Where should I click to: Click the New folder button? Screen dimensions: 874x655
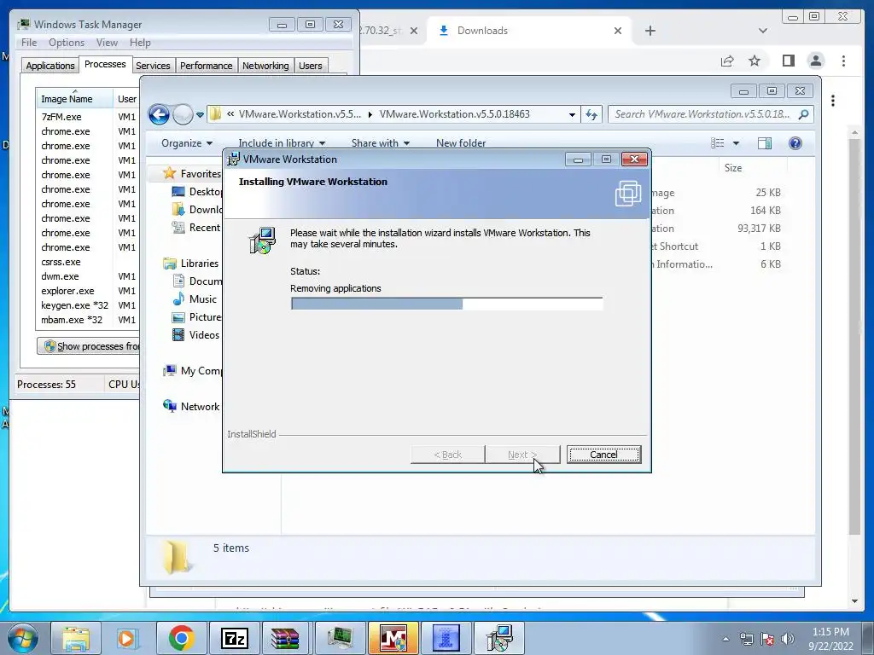tap(461, 143)
